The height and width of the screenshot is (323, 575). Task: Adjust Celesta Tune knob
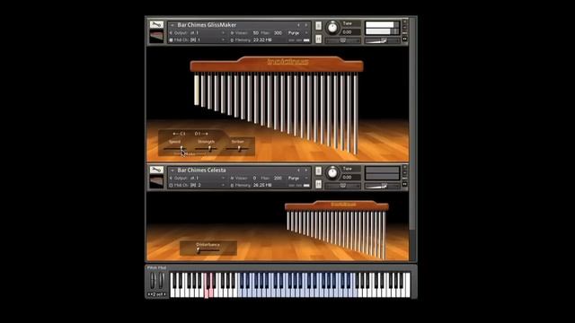(332, 173)
